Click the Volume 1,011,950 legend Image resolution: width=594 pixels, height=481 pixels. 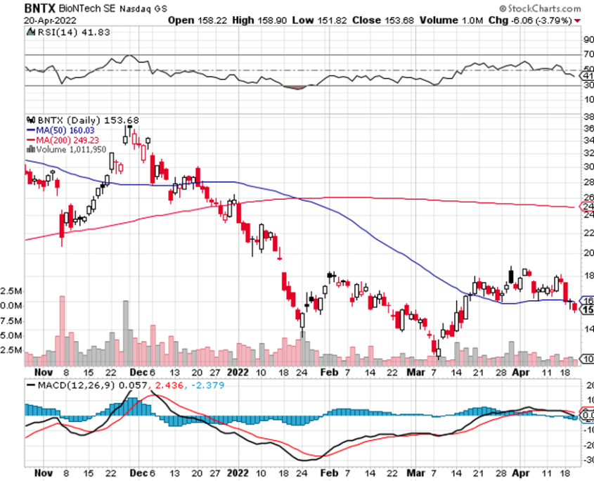[x=71, y=149]
